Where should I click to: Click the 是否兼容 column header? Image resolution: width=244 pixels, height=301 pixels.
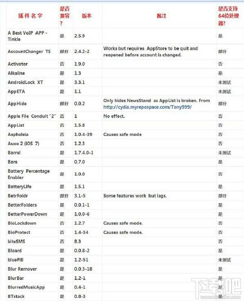pyautogui.click(x=65, y=16)
